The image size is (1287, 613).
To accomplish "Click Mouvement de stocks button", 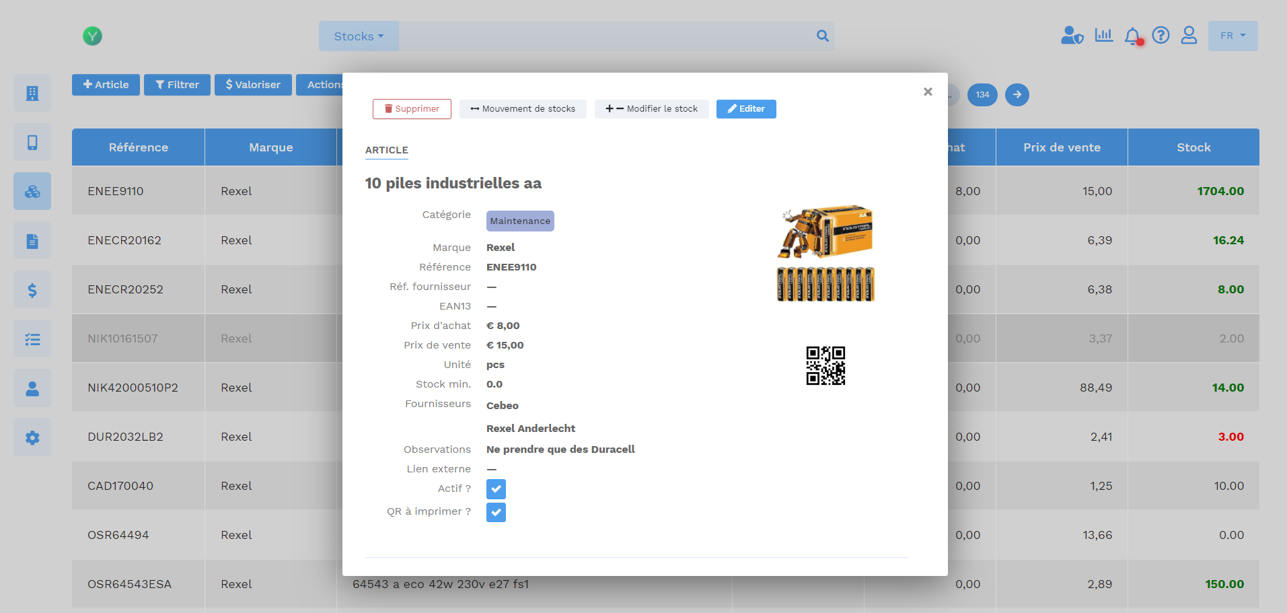I will coord(523,109).
